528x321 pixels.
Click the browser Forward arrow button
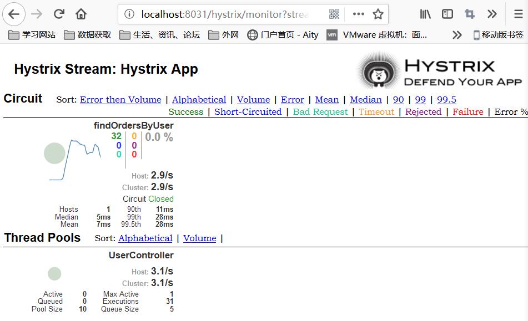tap(37, 14)
